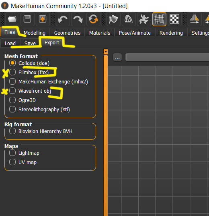Click the Pose figure toolbar icon
Viewport: 209px width, 216px height.
(x=144, y=19)
